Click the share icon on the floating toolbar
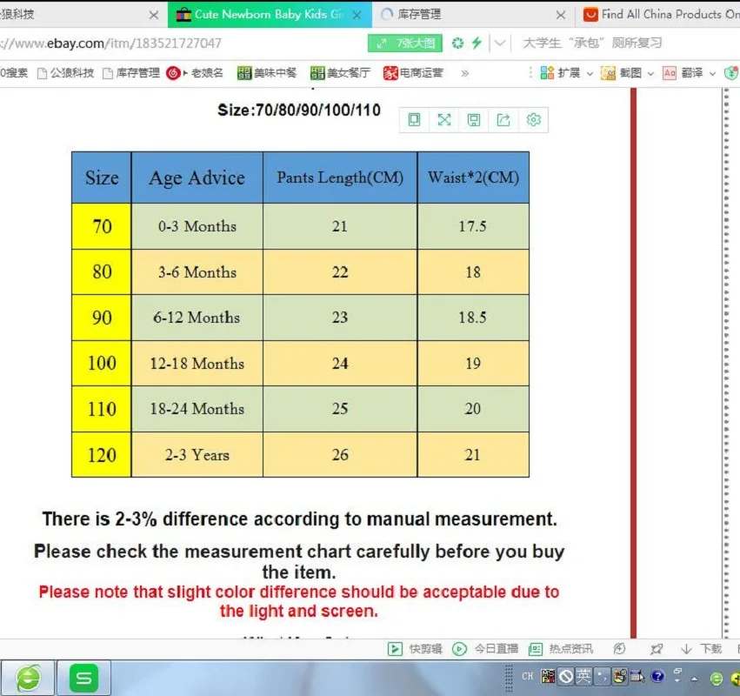Viewport: 740px width, 696px height. pyautogui.click(x=503, y=120)
